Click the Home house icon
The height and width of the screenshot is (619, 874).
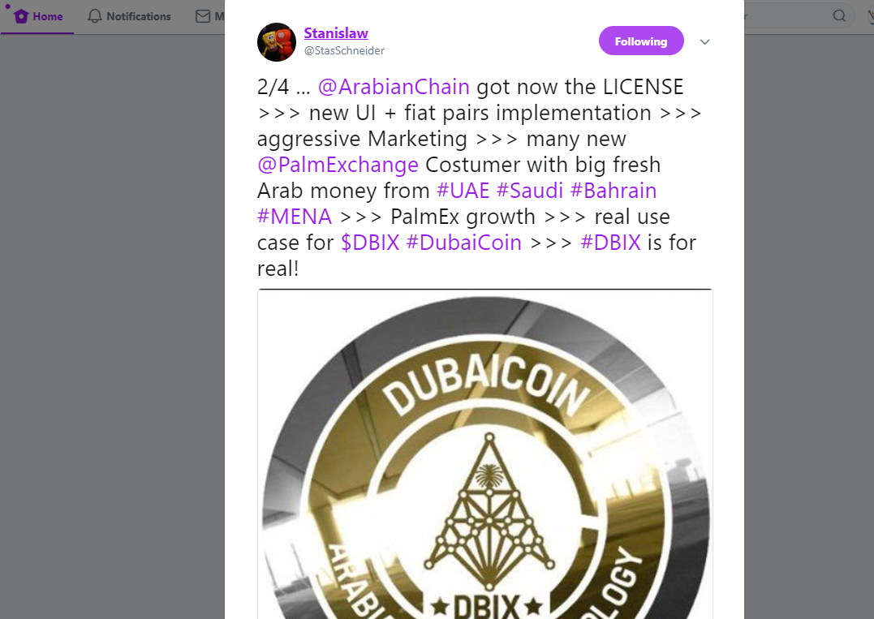[21, 16]
